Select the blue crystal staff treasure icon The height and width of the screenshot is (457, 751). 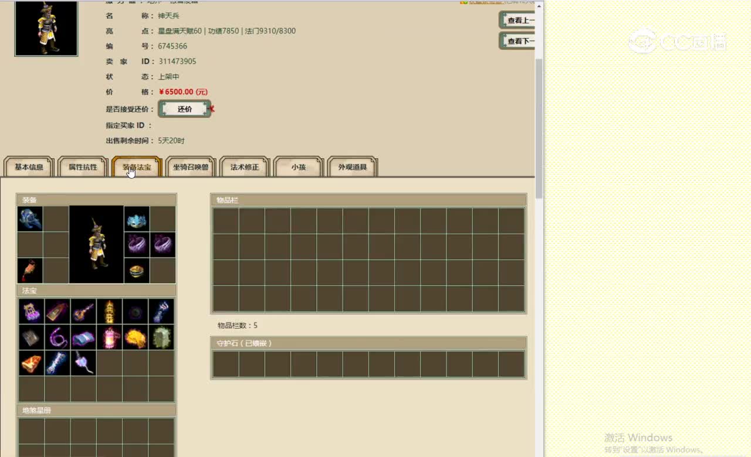tap(57, 363)
